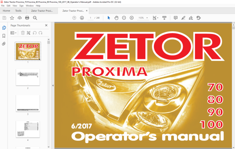Toggle the Bookmarks side panel
235x149 pixels.
pyautogui.click(x=4, y=35)
